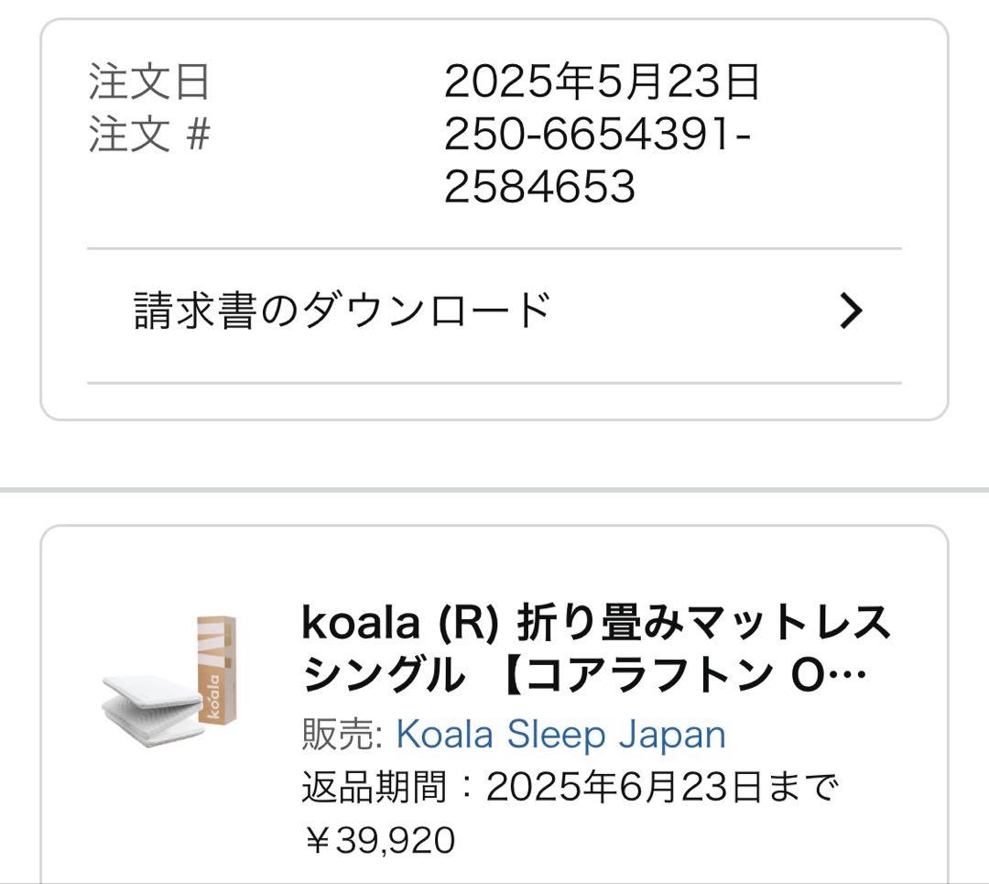Open the 請求書のダウンロード invoice option

342,311
